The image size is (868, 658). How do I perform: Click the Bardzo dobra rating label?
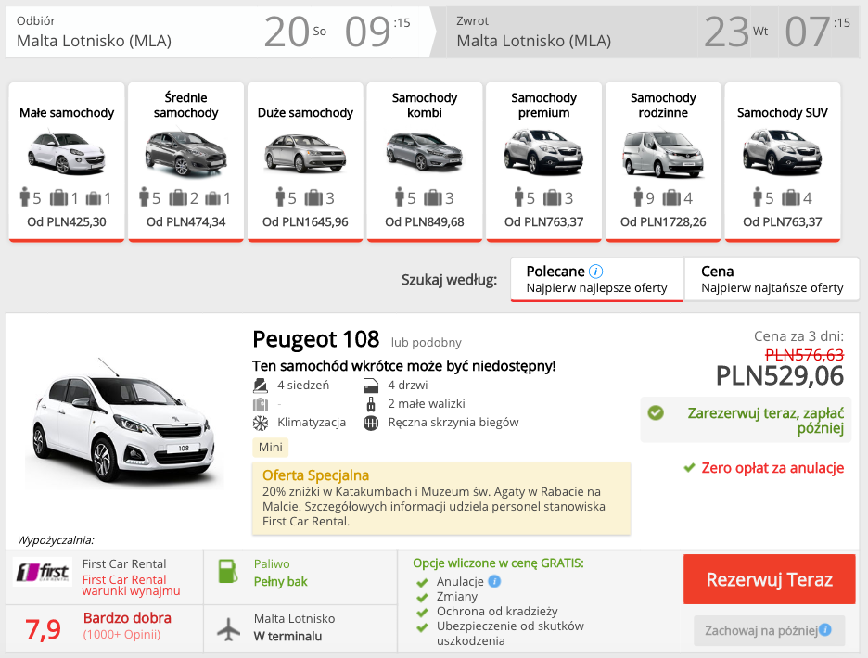(127, 617)
